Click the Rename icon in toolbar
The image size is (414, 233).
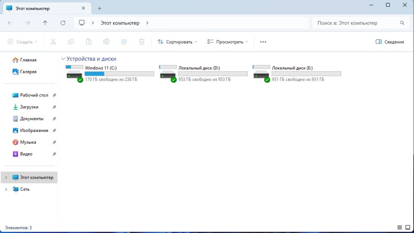106,42
